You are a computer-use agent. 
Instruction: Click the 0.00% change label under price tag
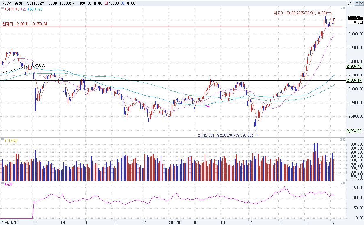click(358, 22)
